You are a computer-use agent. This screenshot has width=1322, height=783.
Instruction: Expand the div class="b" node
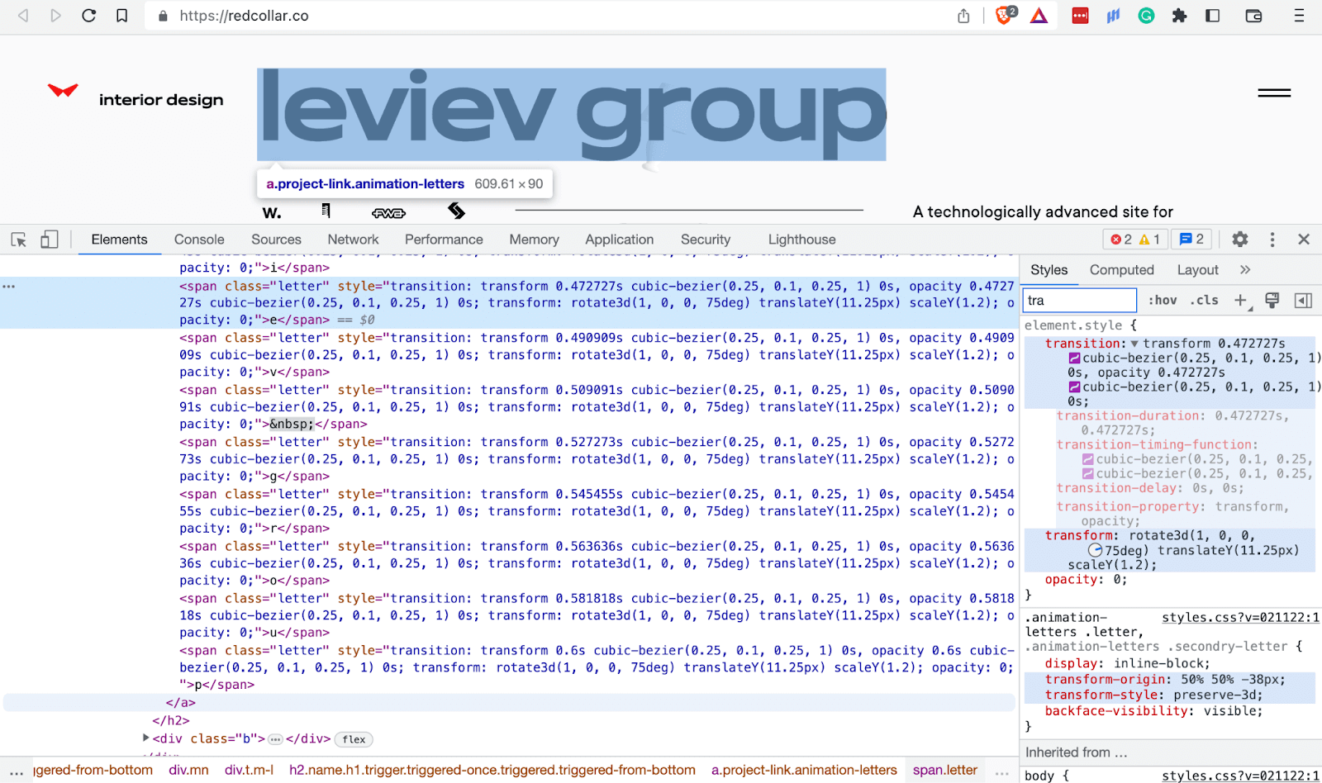(146, 738)
